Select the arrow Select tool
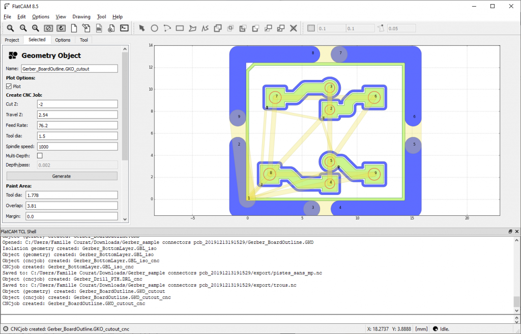This screenshot has width=521, height=334. pyautogui.click(x=142, y=29)
